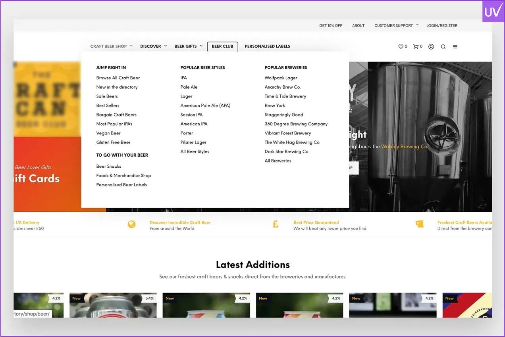This screenshot has height=337, width=505.
Task: Open 360 Degree Brewing Company
Action: 296,124
